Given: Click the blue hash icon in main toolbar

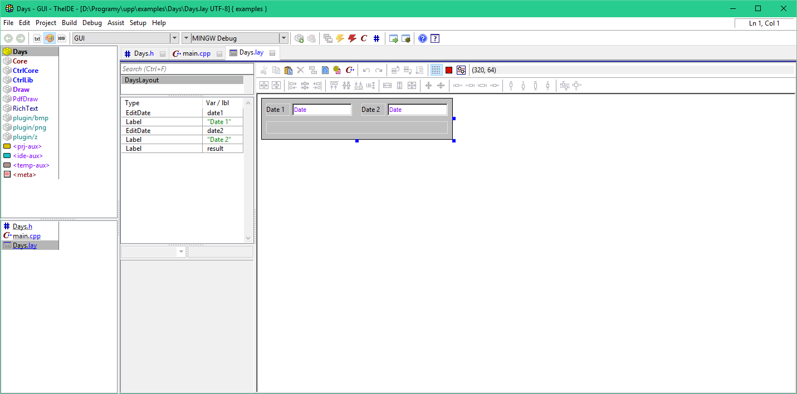Looking at the screenshot, I should point(377,38).
